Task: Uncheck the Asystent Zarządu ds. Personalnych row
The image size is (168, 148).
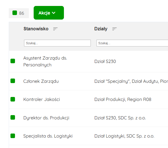Action: [13, 61]
